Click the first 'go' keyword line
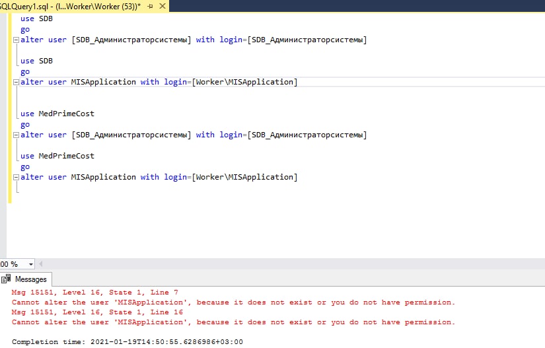 [25, 30]
